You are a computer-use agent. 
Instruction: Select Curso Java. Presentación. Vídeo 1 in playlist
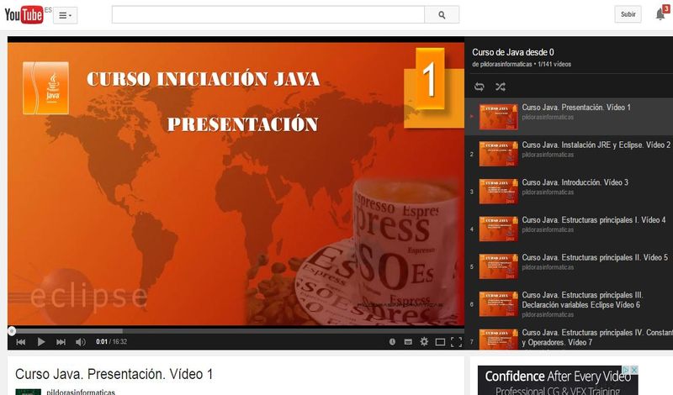pyautogui.click(x=569, y=116)
